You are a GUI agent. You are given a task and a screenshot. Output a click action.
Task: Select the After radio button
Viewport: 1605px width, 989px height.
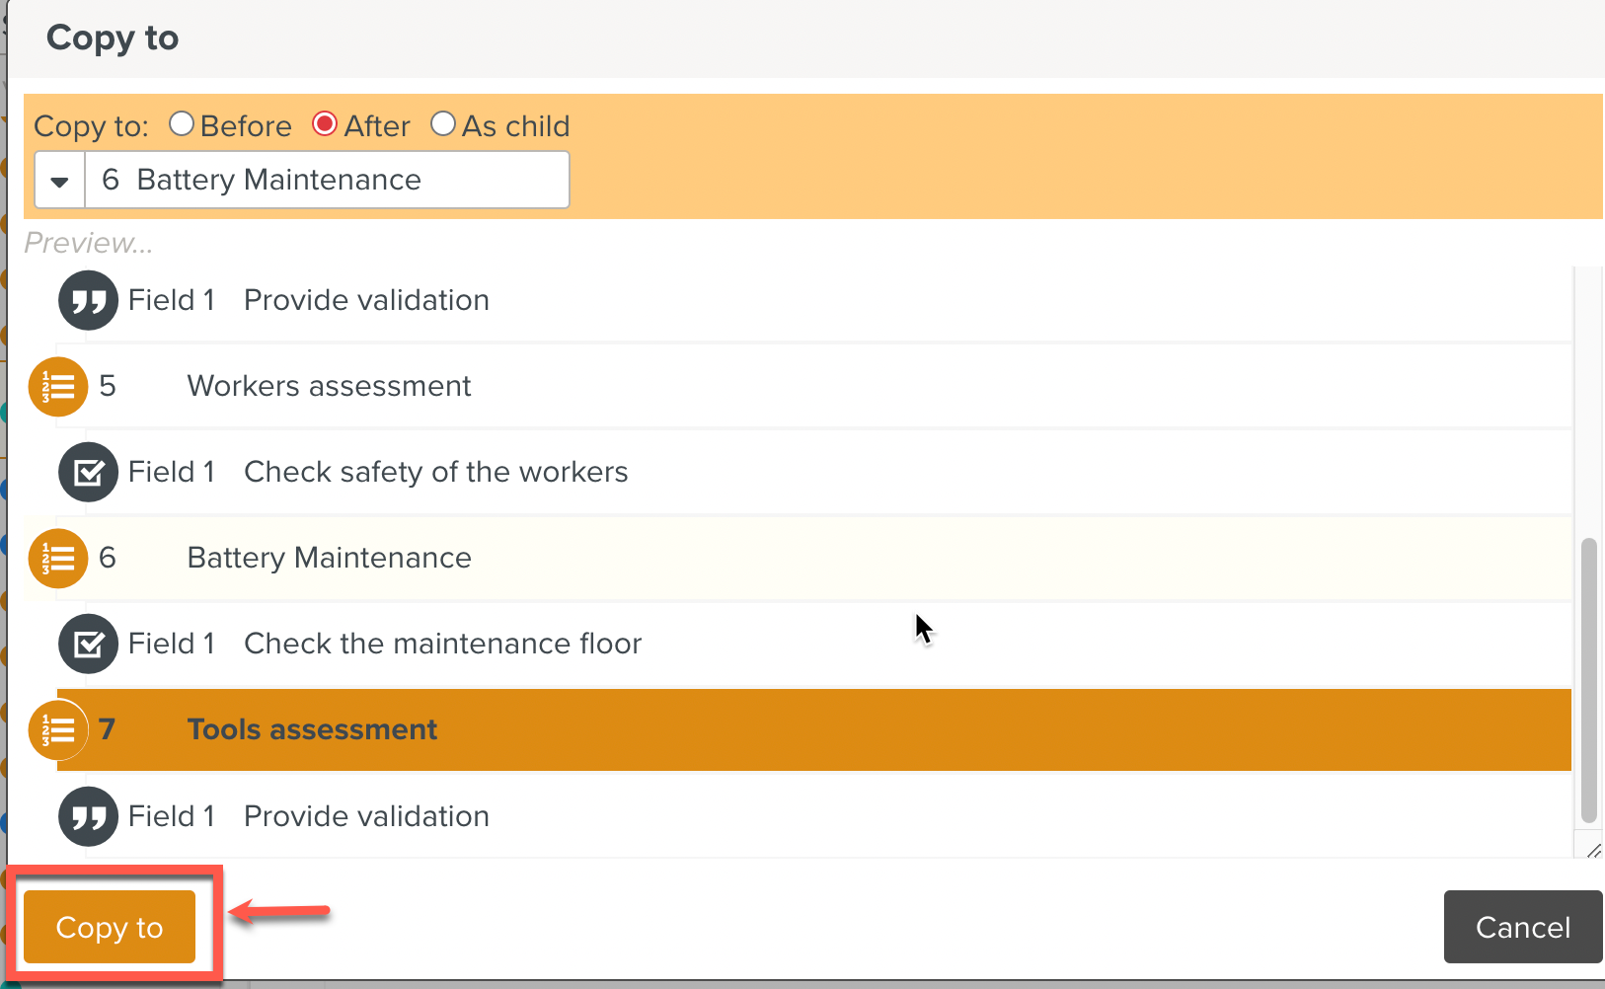pos(325,124)
